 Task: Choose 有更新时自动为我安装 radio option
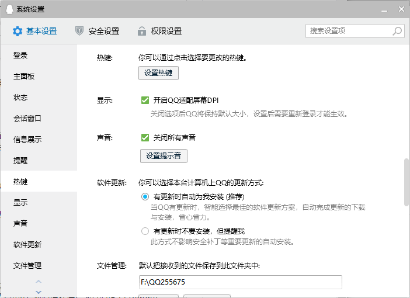145,196
